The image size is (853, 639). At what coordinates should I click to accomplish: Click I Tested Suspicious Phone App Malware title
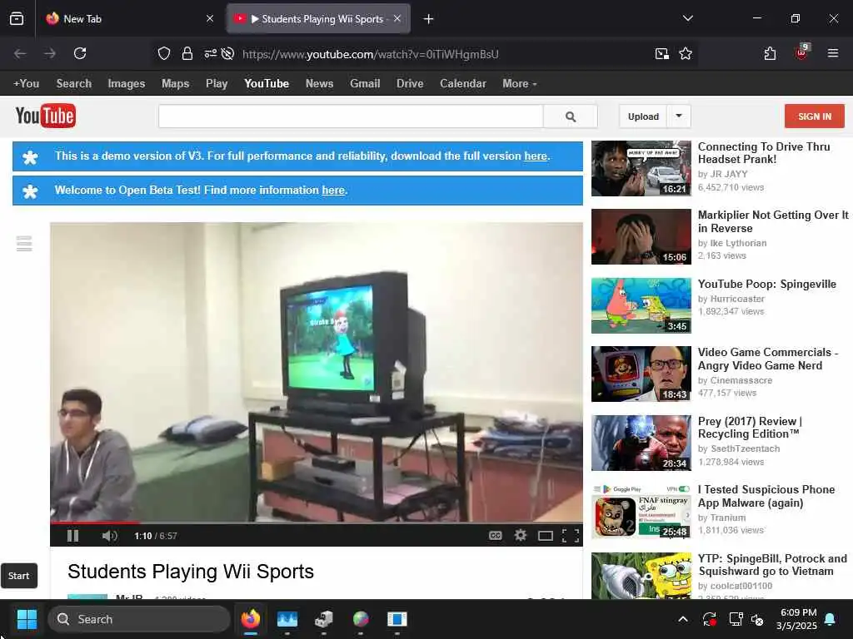click(x=766, y=496)
